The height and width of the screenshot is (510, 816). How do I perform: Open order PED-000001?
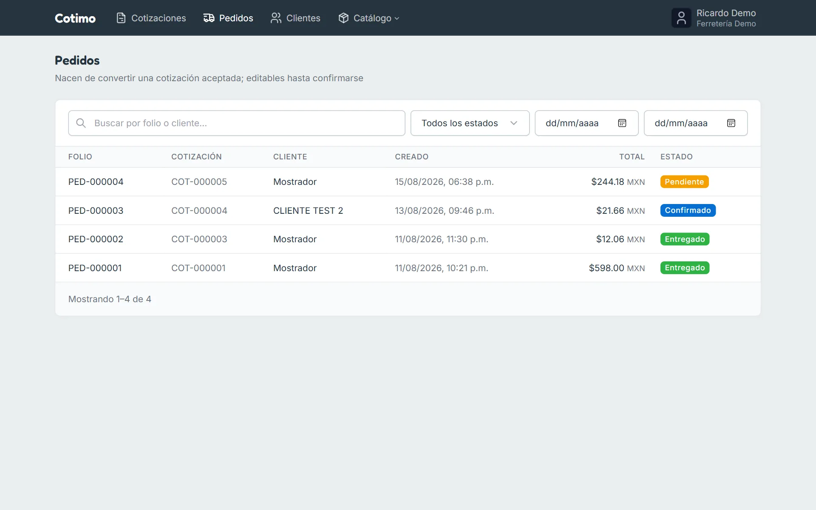tap(95, 268)
